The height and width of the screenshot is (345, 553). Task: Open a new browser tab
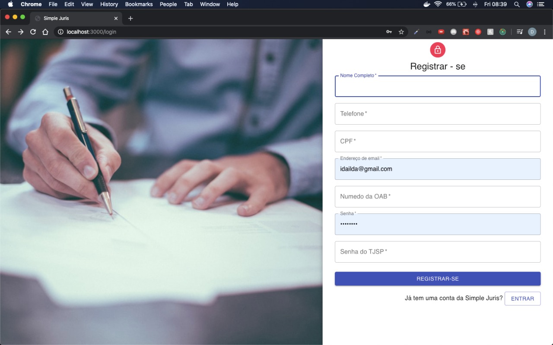130,19
